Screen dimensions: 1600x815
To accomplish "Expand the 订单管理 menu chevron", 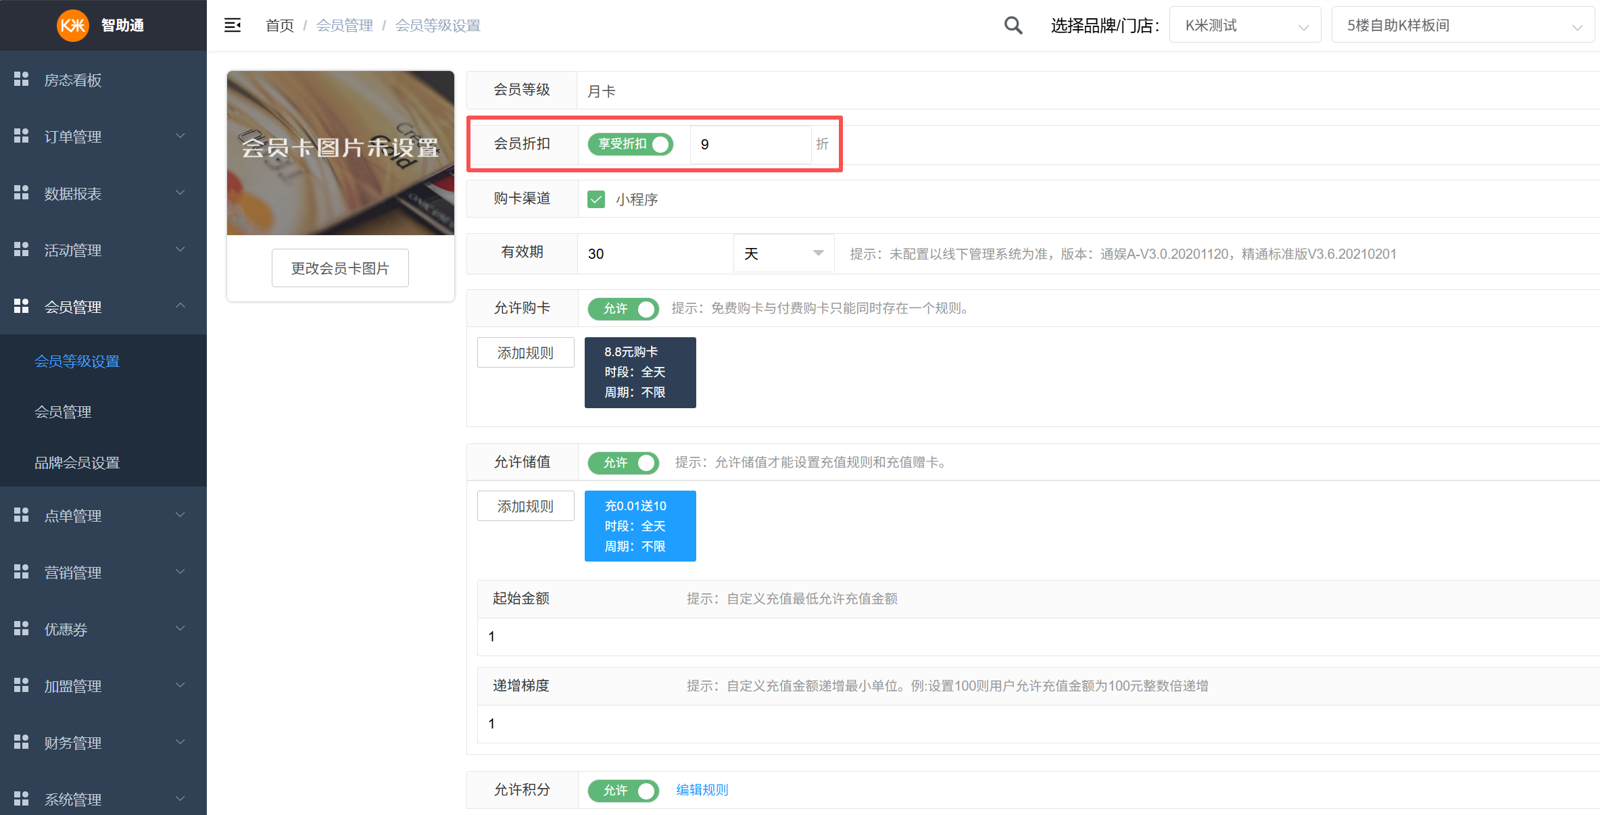I will click(x=180, y=137).
